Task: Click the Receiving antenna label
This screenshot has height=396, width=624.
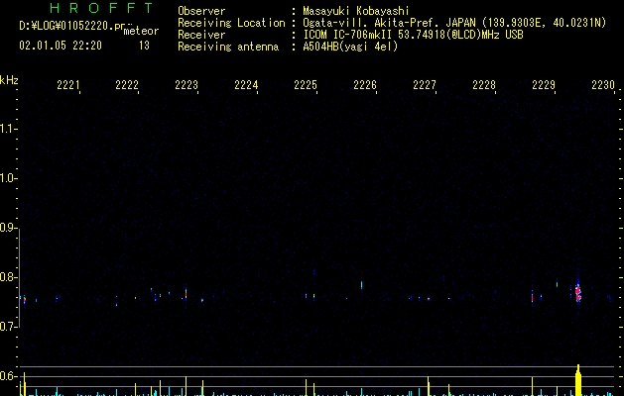Action: coord(228,47)
